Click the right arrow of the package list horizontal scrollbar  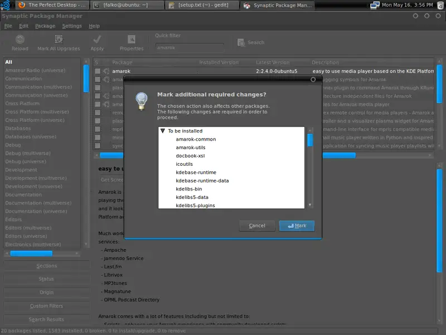[430, 155]
